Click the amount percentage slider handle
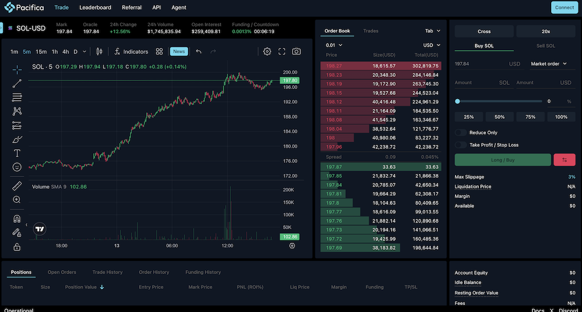Screen dimensions: 582x312 (x=458, y=101)
